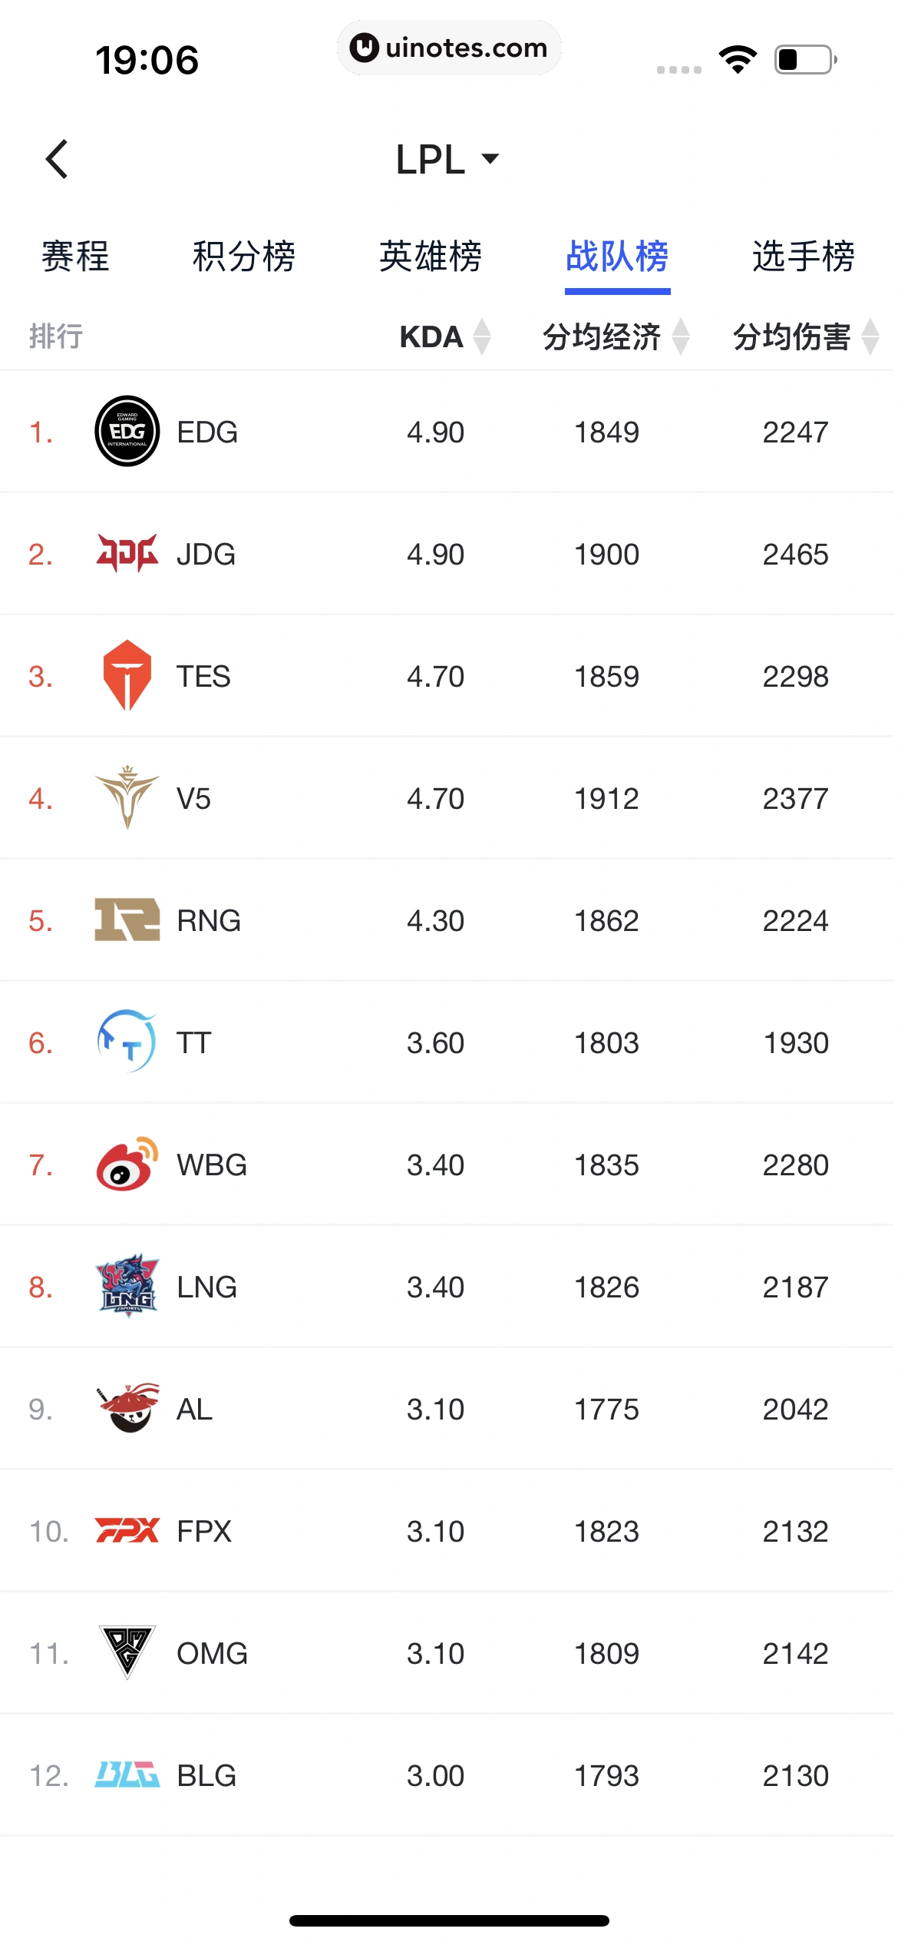The height and width of the screenshot is (1945, 898).
Task: Switch to the 积分榜 tab
Action: [244, 256]
